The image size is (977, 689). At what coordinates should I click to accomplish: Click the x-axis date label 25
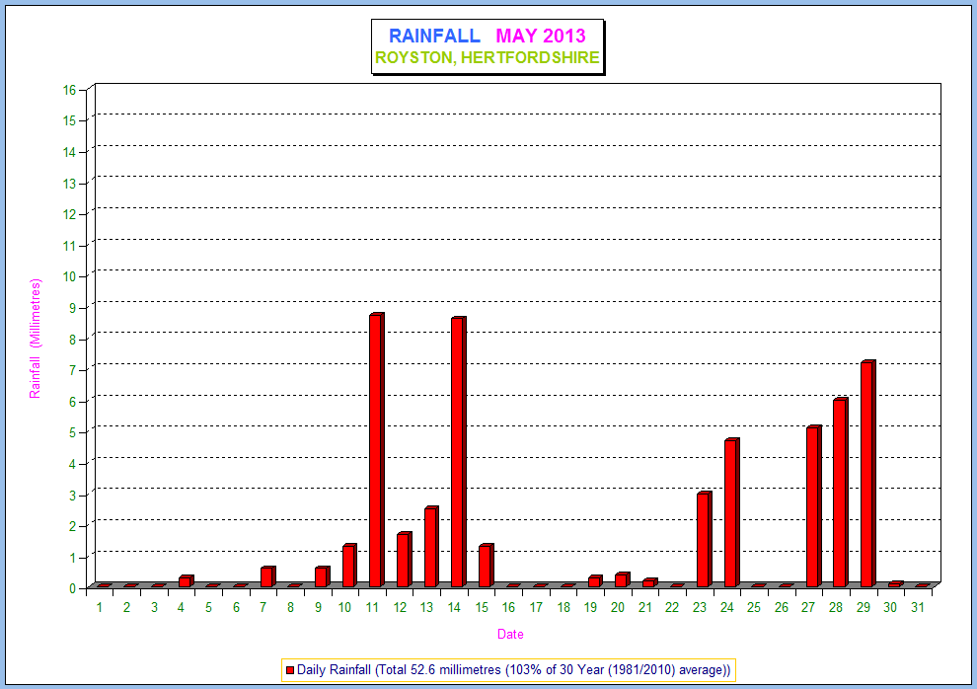point(754,607)
